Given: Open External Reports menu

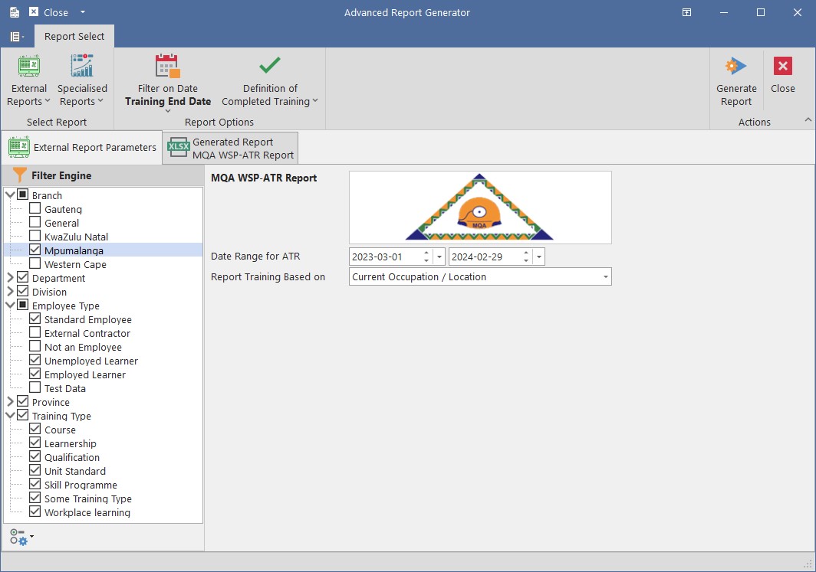Looking at the screenshot, I should (28, 80).
